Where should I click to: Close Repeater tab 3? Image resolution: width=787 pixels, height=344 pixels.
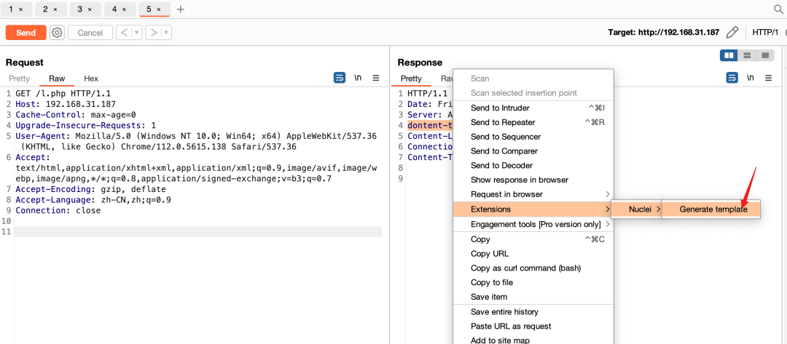click(x=90, y=9)
